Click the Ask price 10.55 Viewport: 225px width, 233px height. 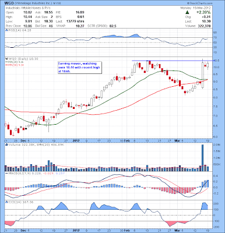[x=48, y=12]
